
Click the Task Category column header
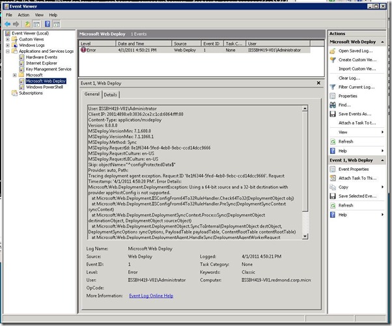coord(234,44)
